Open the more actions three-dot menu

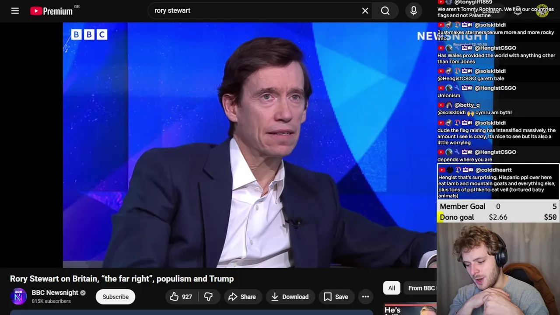click(x=365, y=297)
